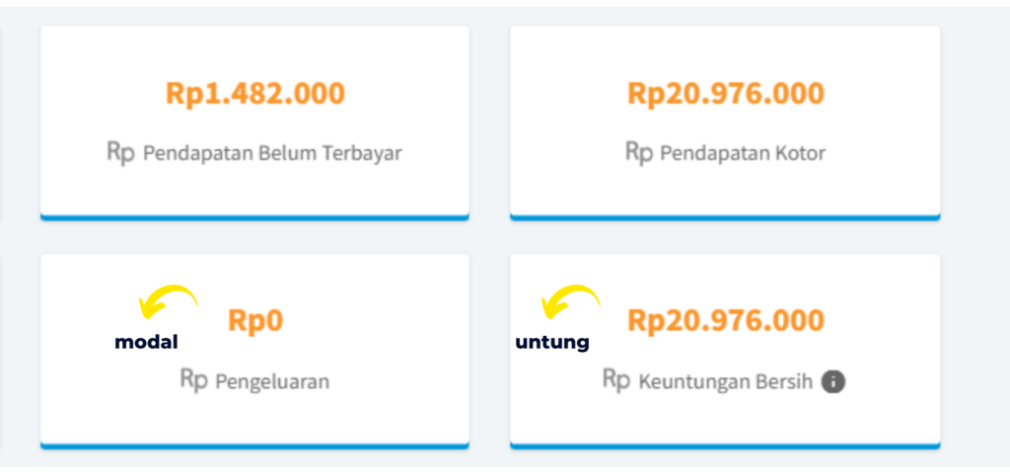Open the Pendapatan Belum Terbayar label
The image size is (1010, 473).
click(272, 154)
